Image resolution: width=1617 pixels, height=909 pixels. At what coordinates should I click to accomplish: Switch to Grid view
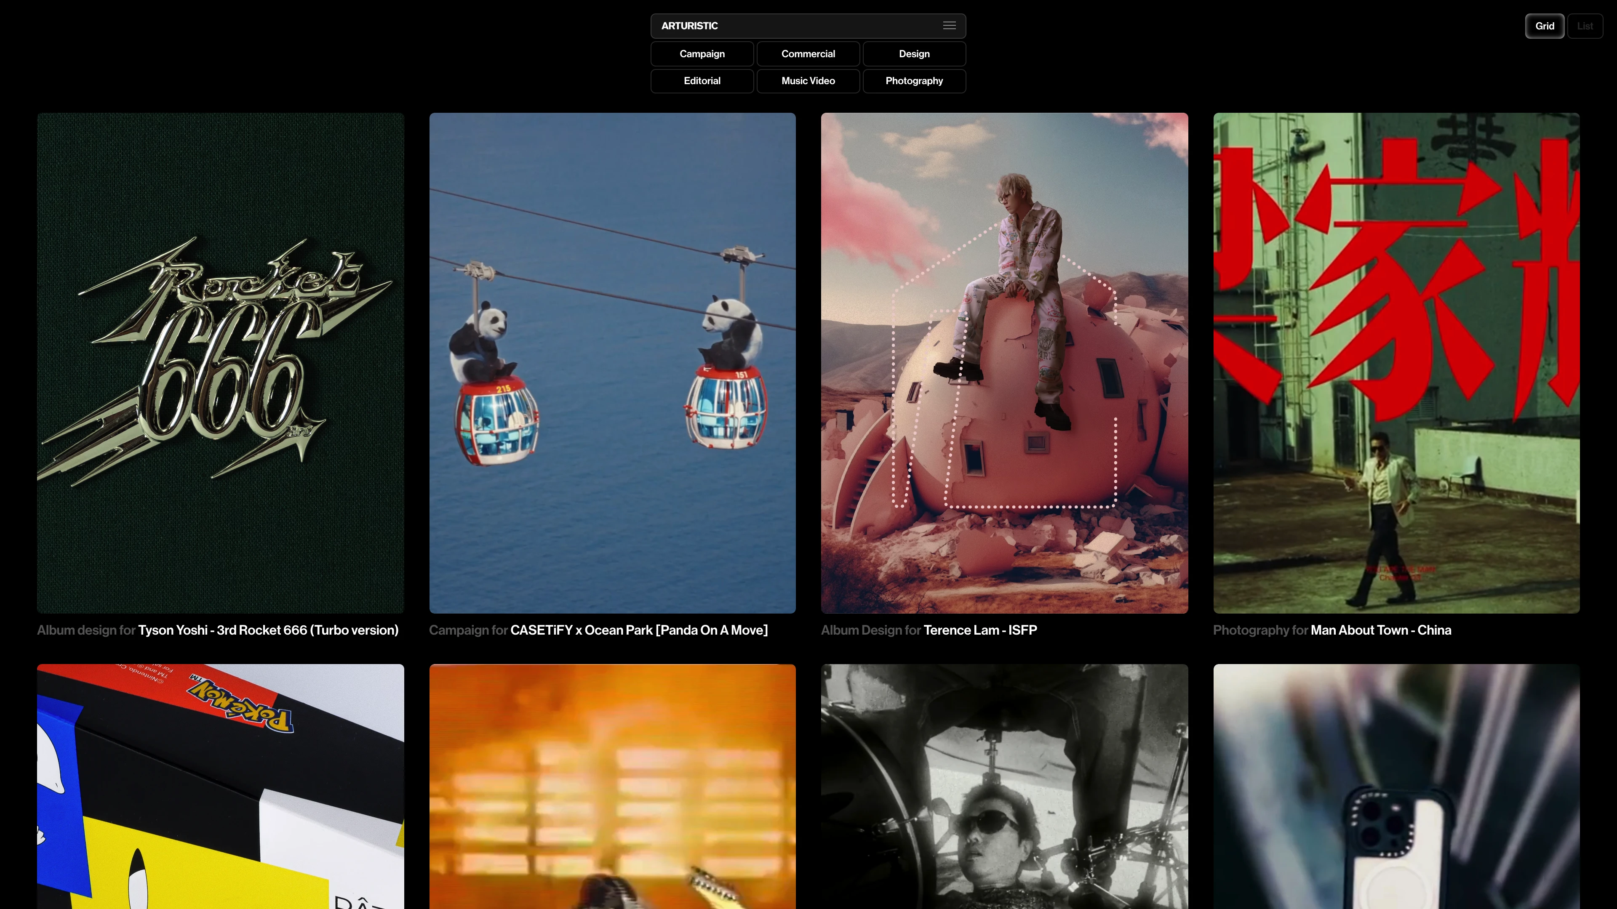point(1544,27)
